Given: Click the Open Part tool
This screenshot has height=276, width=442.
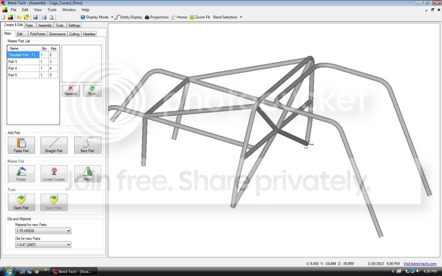Looking at the screenshot, I should [x=21, y=202].
